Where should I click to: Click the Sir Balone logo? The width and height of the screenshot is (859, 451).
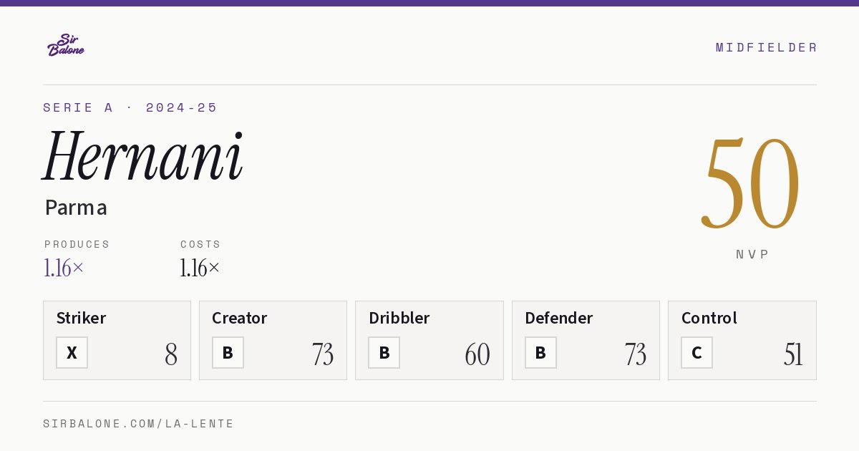(66, 45)
